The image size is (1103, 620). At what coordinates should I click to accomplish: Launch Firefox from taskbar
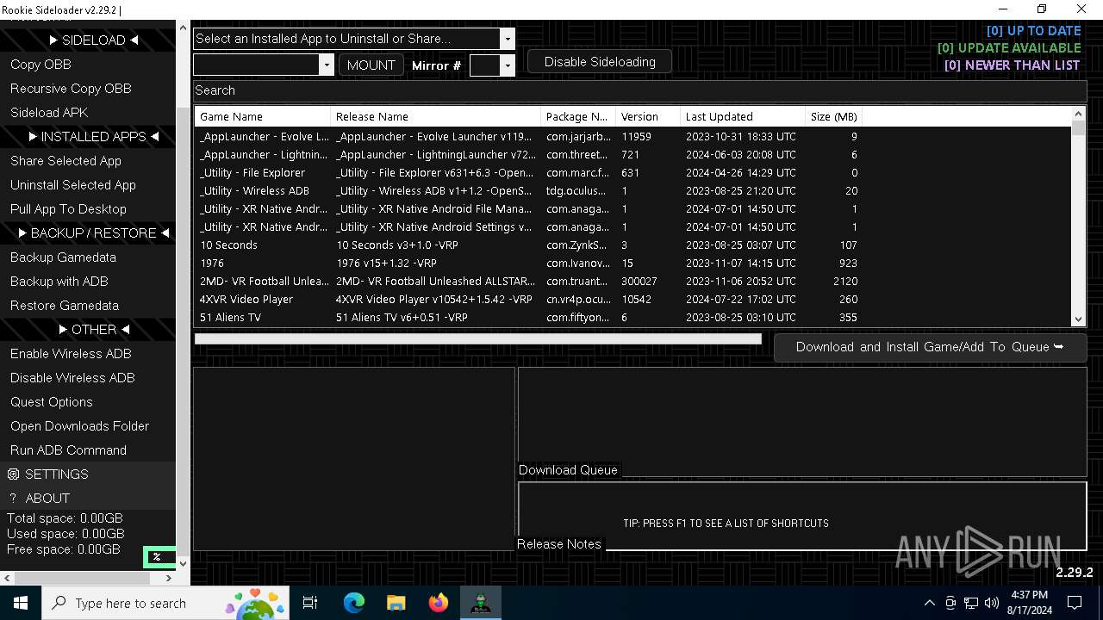(439, 603)
